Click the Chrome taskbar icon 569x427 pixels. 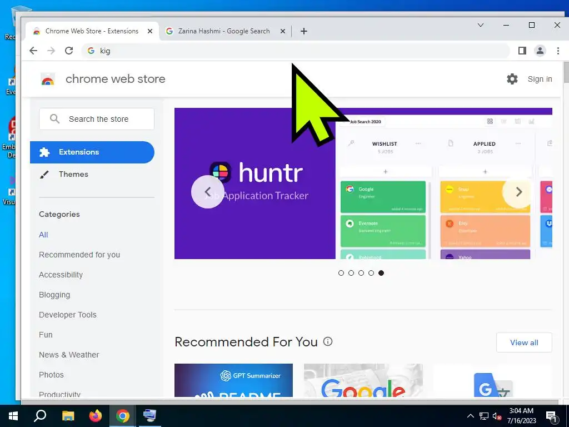(x=123, y=416)
